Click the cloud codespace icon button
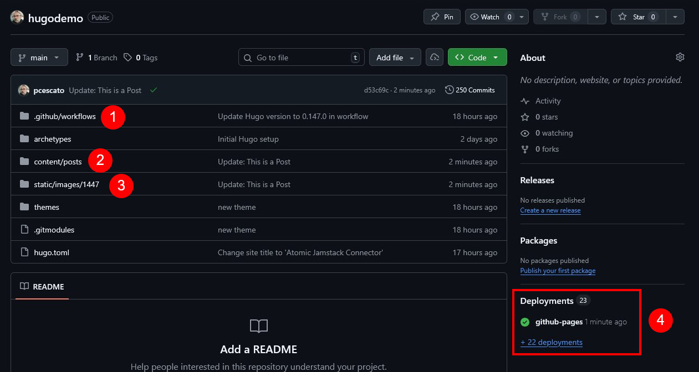Screen dimensions: 699x372 tap(435, 58)
